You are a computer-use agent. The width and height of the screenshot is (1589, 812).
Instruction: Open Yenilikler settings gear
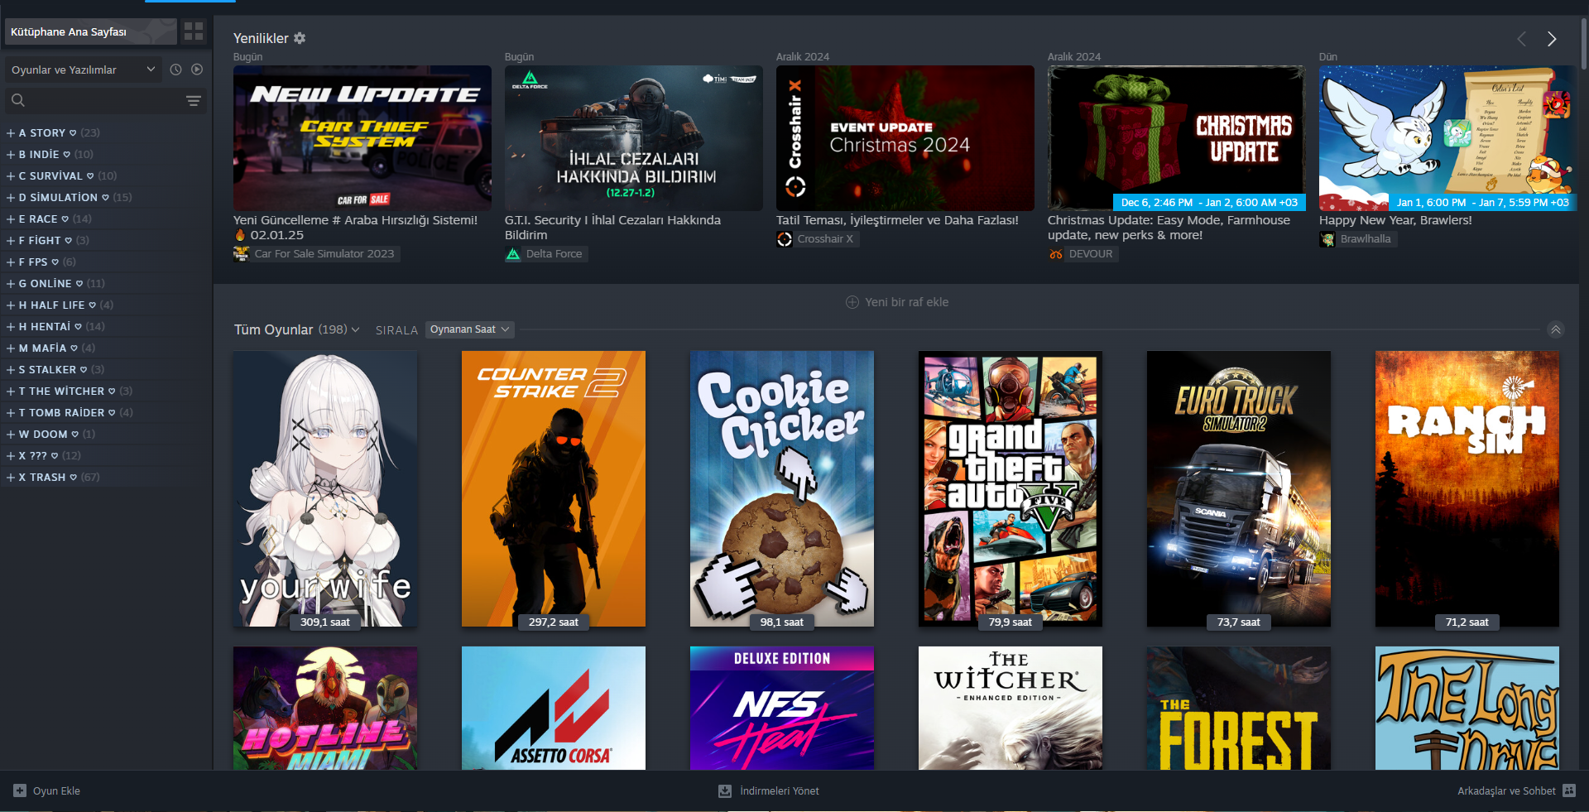coord(300,38)
